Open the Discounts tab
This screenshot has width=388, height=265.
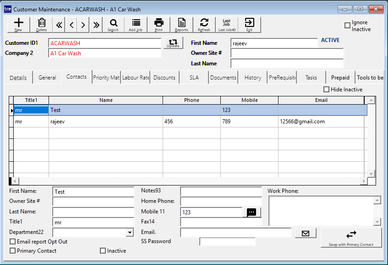pos(164,78)
